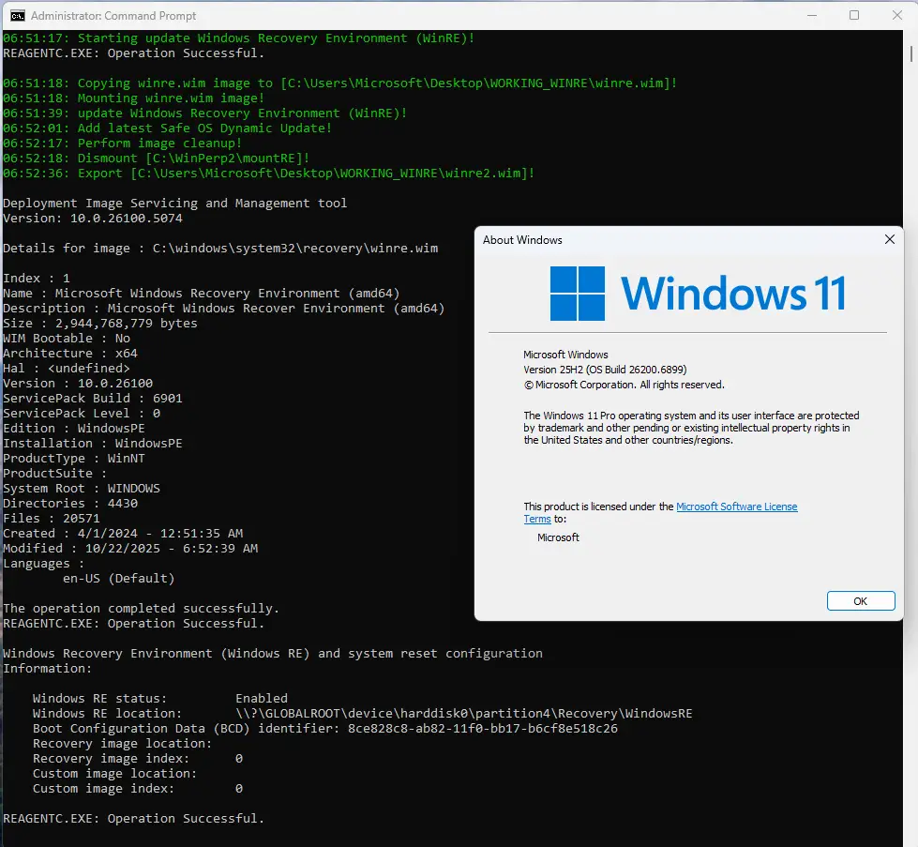Click the 'WIM Bootable : No' line
Viewport: 918px width, 847px height.
click(67, 339)
